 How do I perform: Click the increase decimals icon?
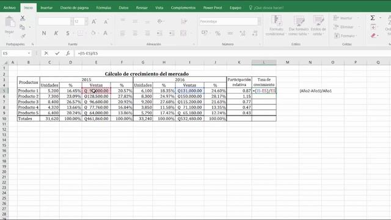(x=243, y=33)
